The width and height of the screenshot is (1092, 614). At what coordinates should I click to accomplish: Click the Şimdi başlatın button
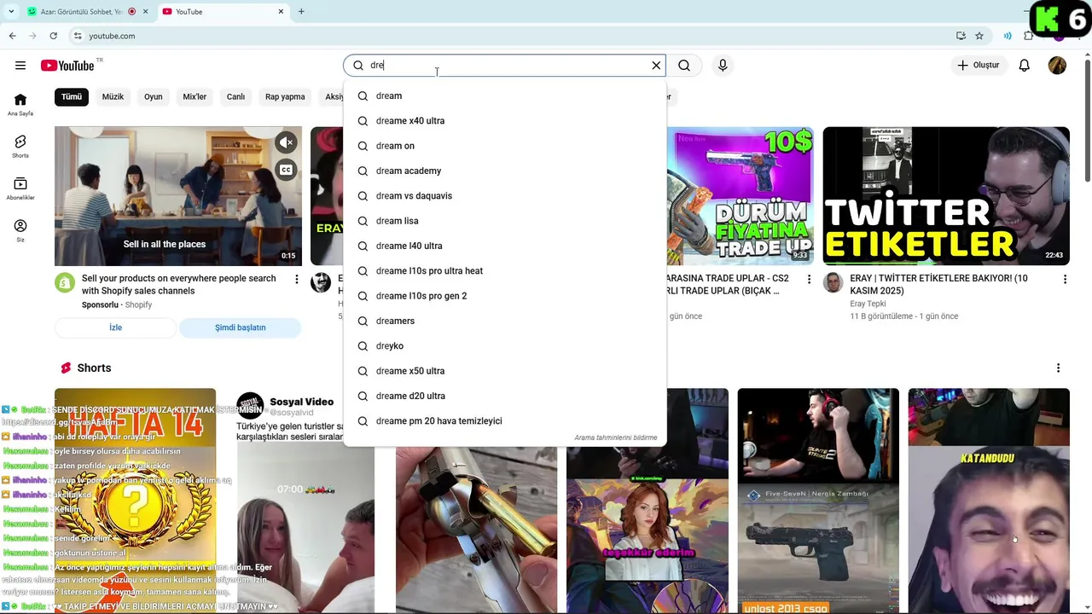pos(240,327)
